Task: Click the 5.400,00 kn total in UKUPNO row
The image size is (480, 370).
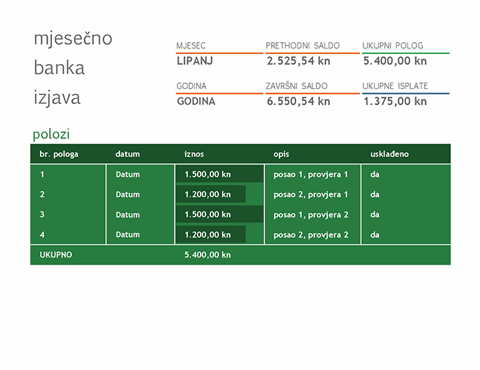Action: click(x=208, y=255)
